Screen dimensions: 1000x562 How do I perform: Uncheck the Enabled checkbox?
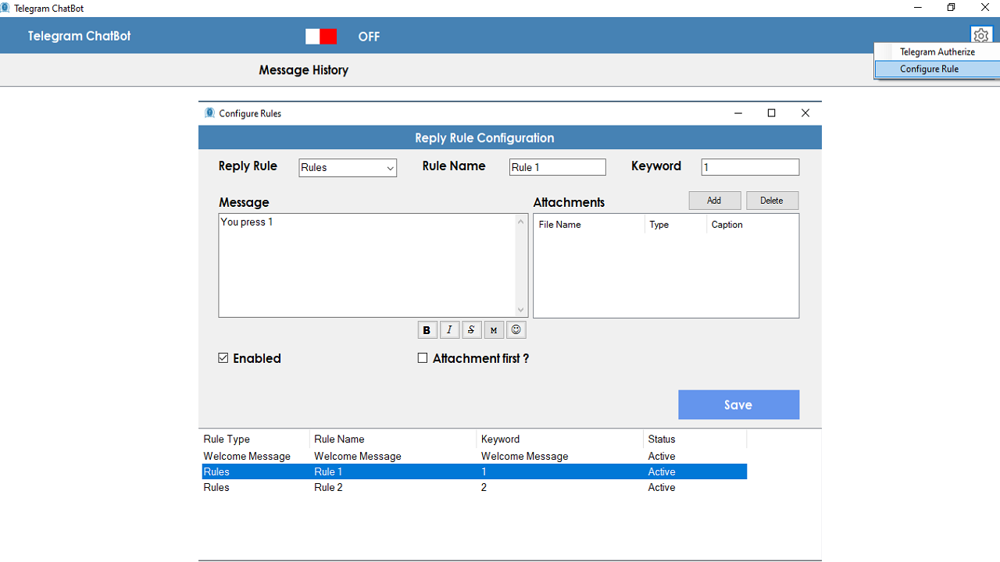(223, 358)
